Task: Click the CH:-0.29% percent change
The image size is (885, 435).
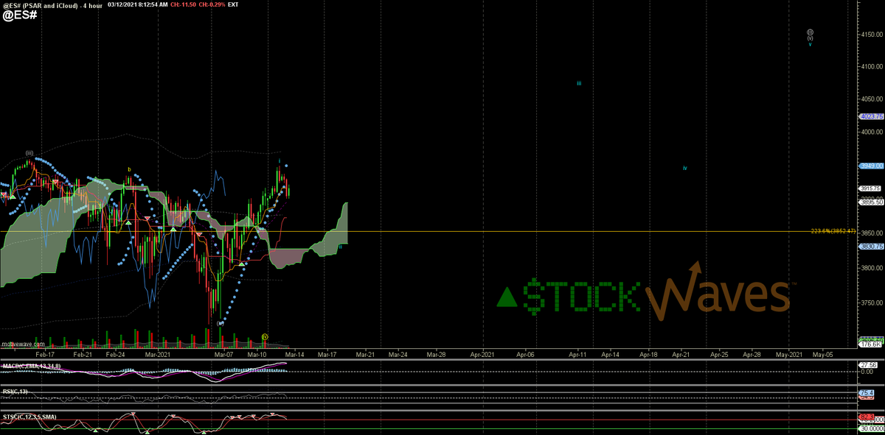Action: pyautogui.click(x=212, y=4)
